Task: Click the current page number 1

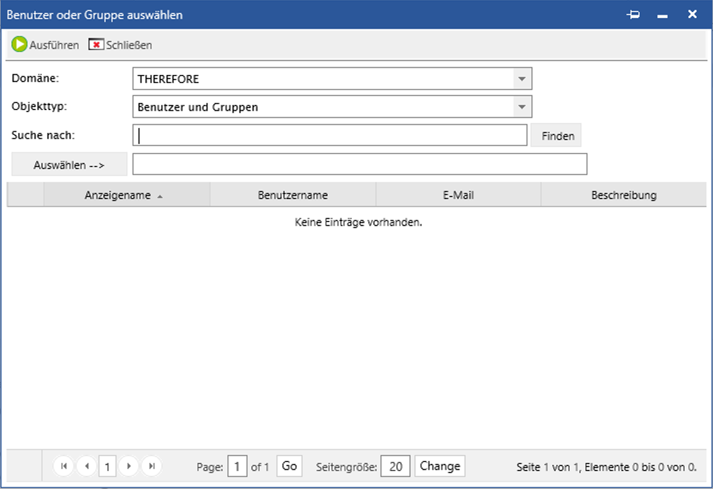Action: (108, 466)
